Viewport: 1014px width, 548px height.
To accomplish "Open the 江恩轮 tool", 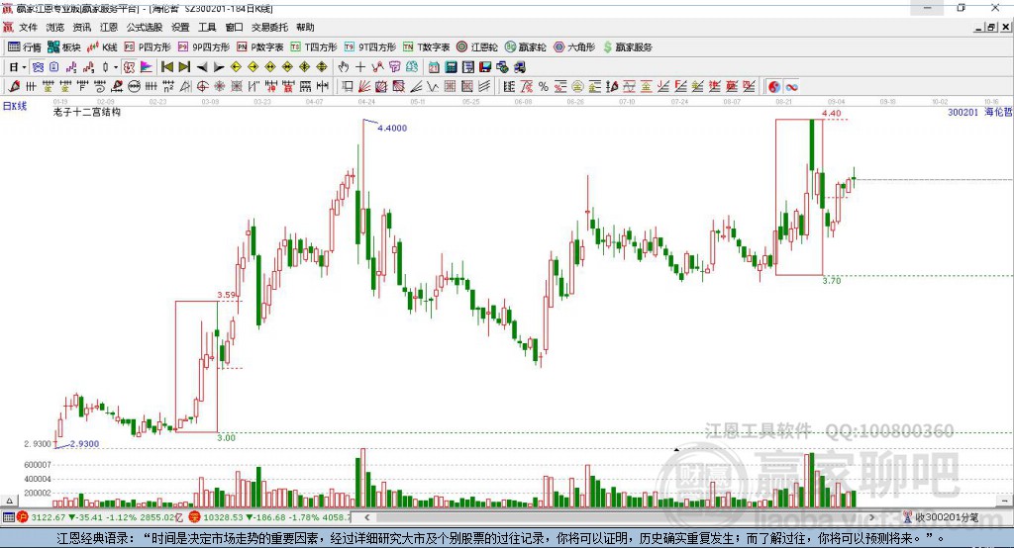I will click(x=477, y=47).
